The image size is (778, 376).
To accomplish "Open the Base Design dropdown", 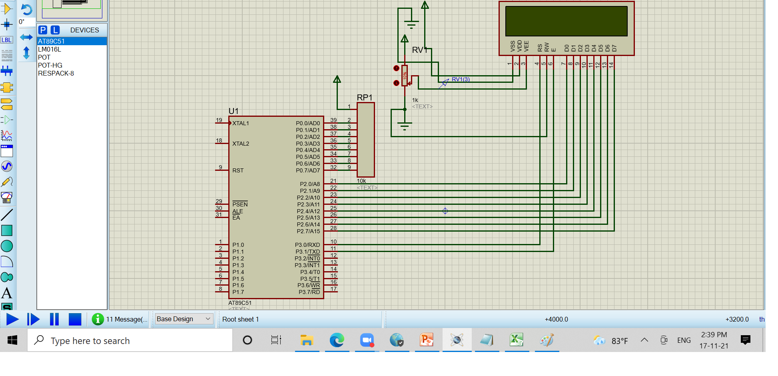I will point(184,319).
